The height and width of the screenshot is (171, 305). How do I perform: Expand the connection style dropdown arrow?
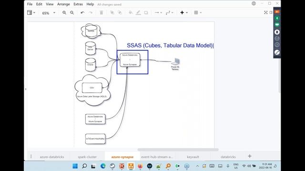click(161, 13)
